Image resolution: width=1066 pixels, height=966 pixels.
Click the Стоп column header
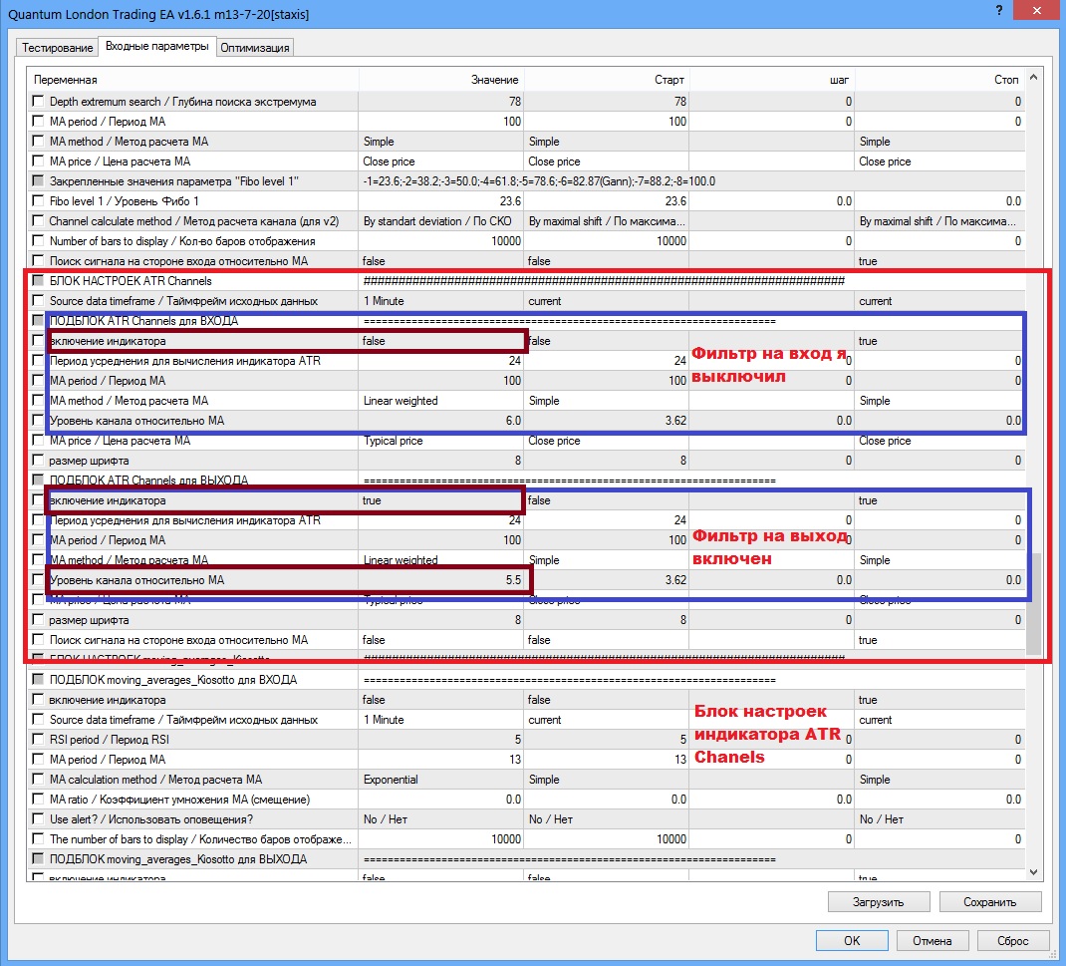click(938, 80)
